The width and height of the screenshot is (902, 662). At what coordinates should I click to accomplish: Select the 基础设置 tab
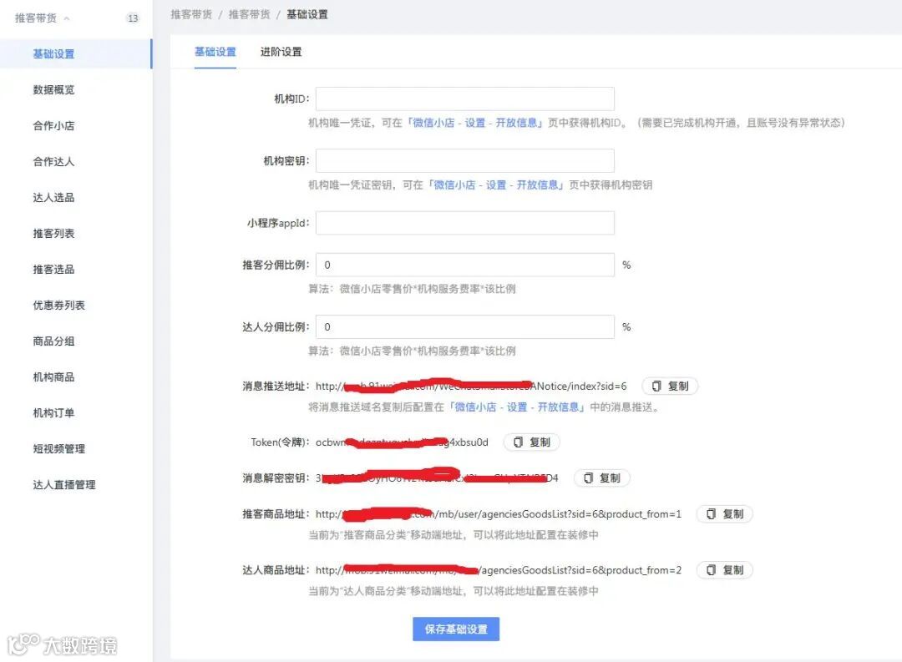(x=215, y=51)
